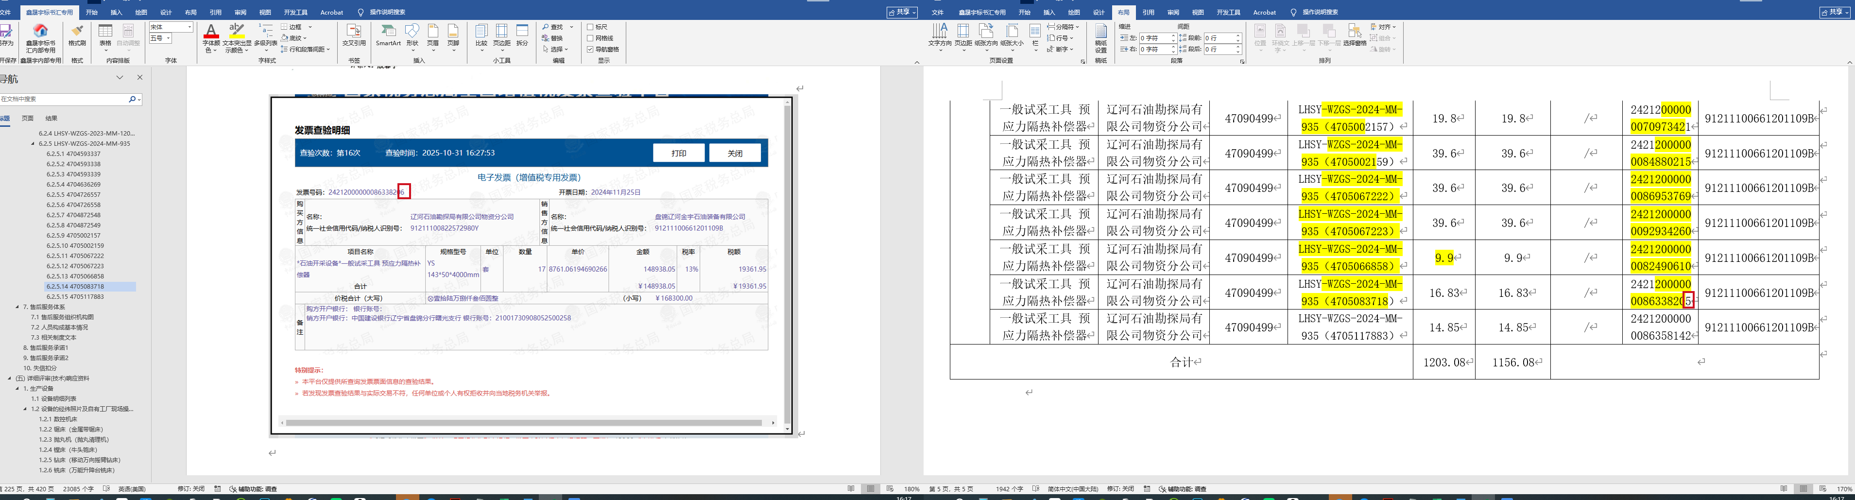Click the 在文档中搜索 navigation search box
The height and width of the screenshot is (500, 1855).
[x=63, y=100]
